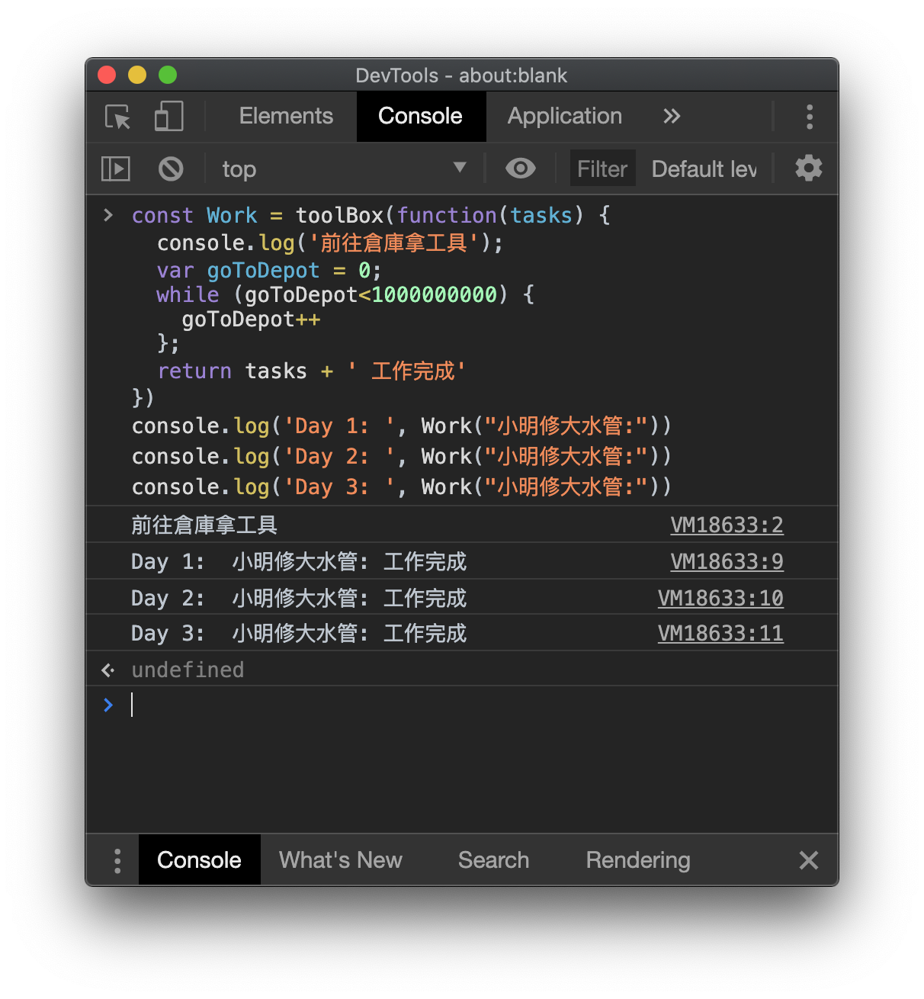
Task: Reveal hidden panels via the double-chevron icon
Action: [x=672, y=116]
